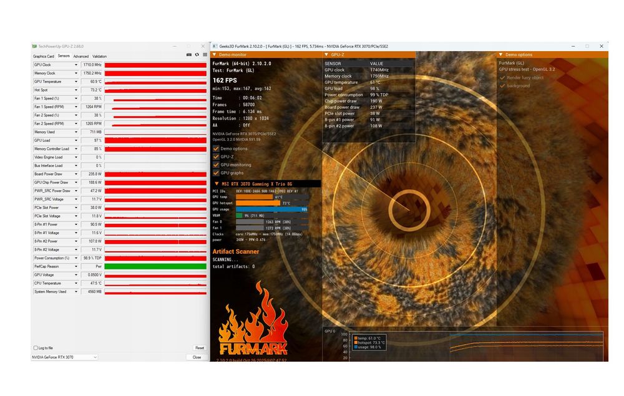Click the Reset button in GPU-Z
Image resolution: width=624 pixels, height=396 pixels.
(x=200, y=348)
